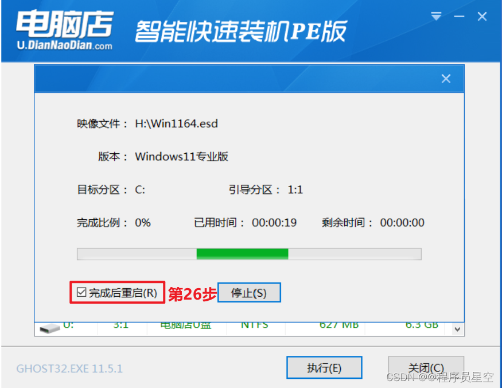Click the image file path H:\Win1164.esd

click(x=176, y=123)
